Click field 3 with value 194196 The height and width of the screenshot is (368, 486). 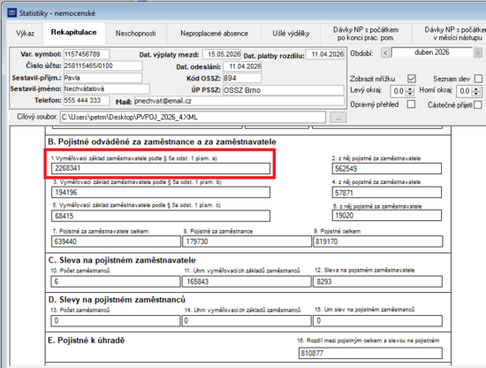point(161,192)
